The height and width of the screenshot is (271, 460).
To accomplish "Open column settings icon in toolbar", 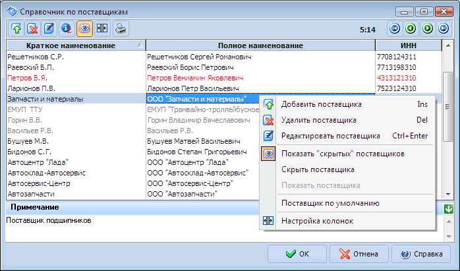I will click(101, 28).
